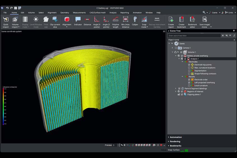
Task: Expand the Automation panel
Action: (176, 137)
